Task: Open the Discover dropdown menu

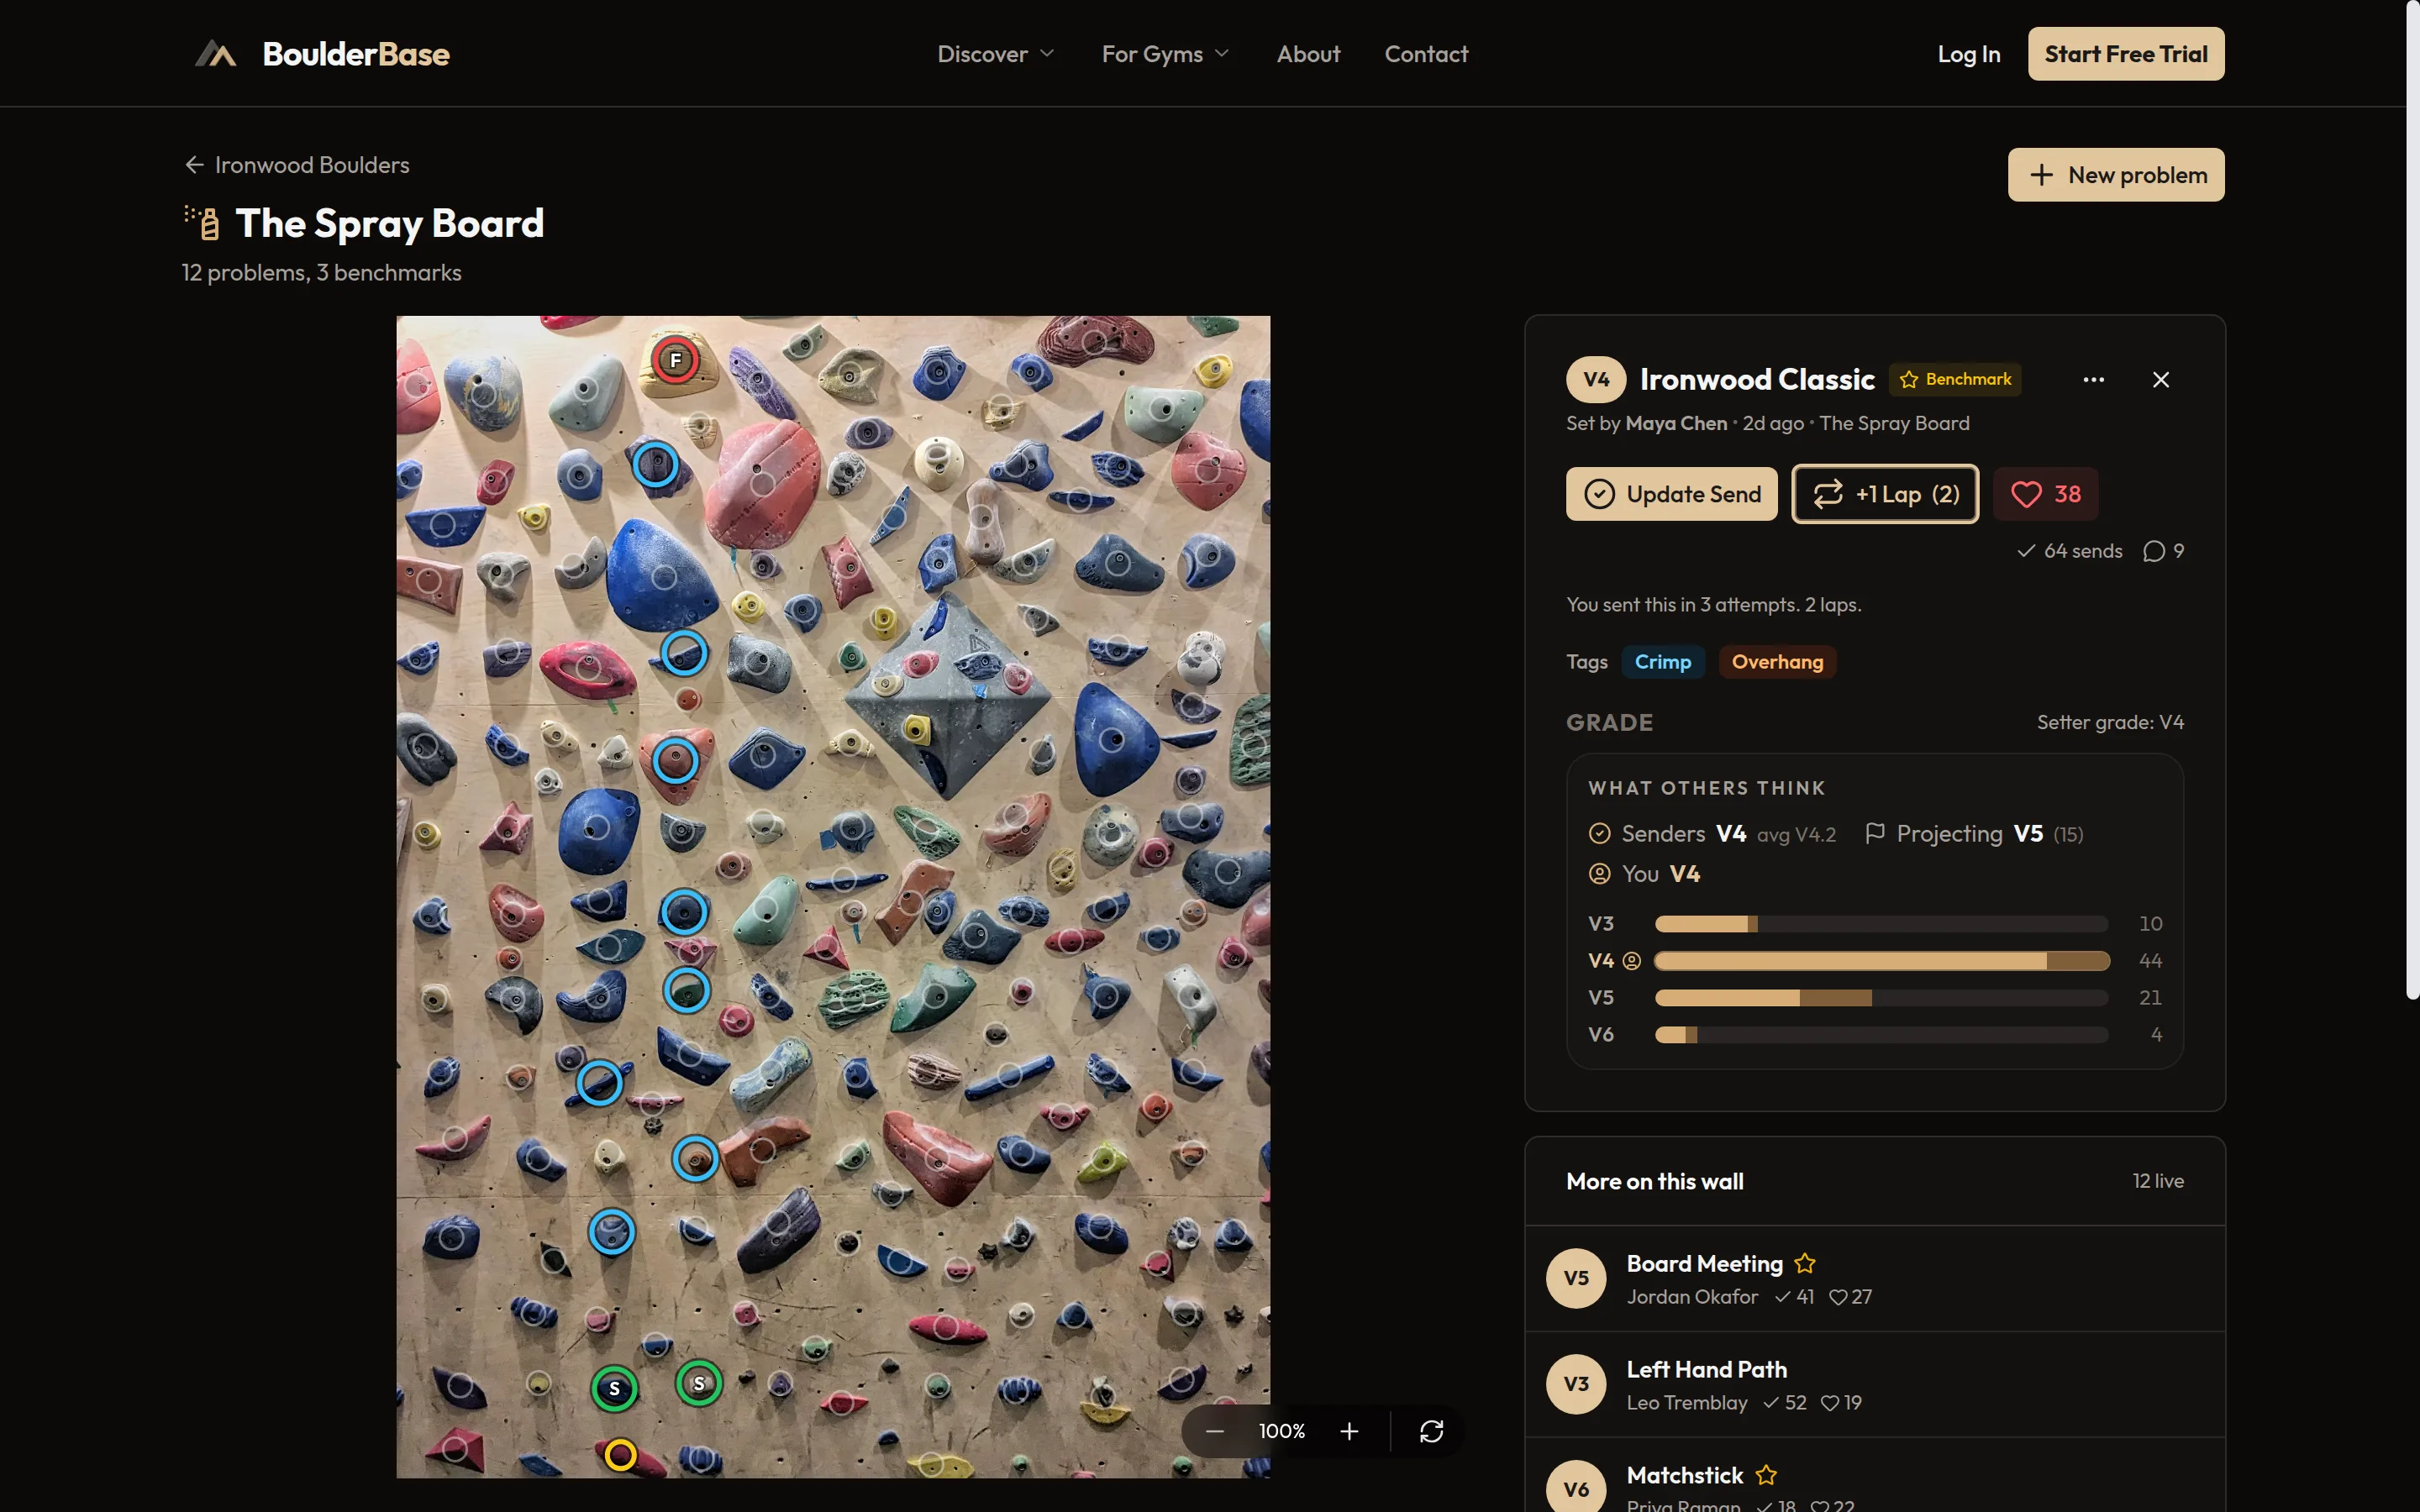Action: click(x=996, y=54)
